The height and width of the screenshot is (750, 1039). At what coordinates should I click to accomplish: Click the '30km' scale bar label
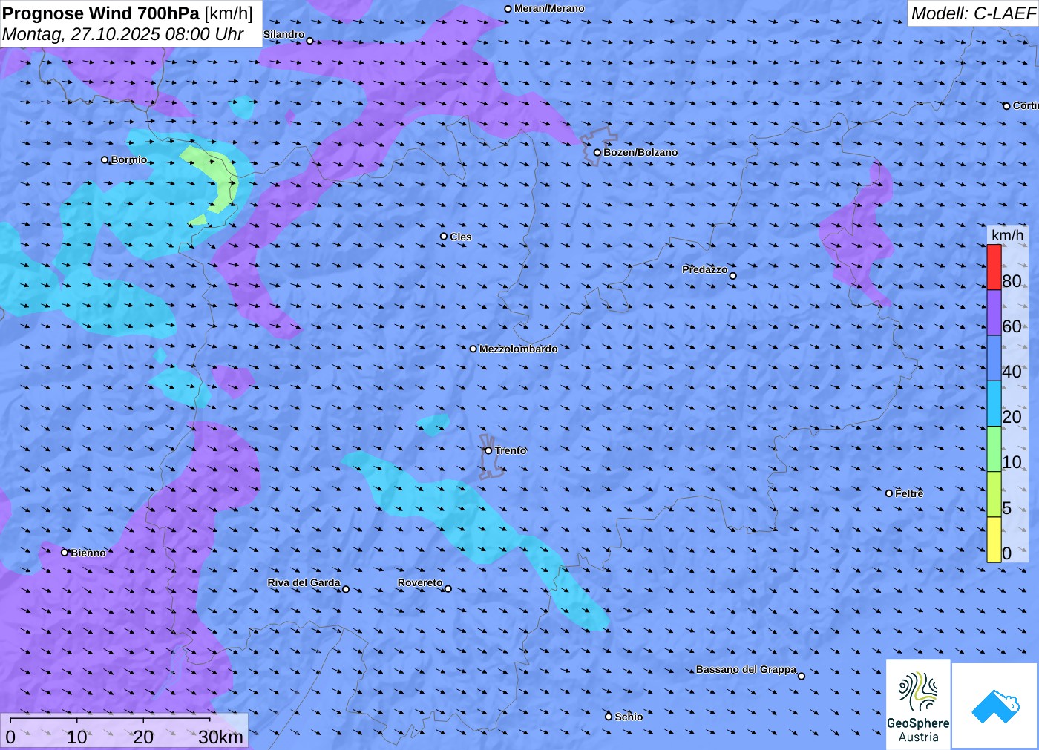point(220,737)
